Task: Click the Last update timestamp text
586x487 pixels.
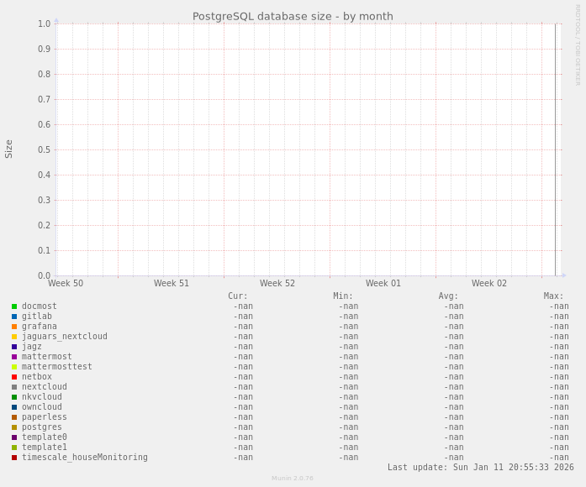Action: (x=481, y=467)
